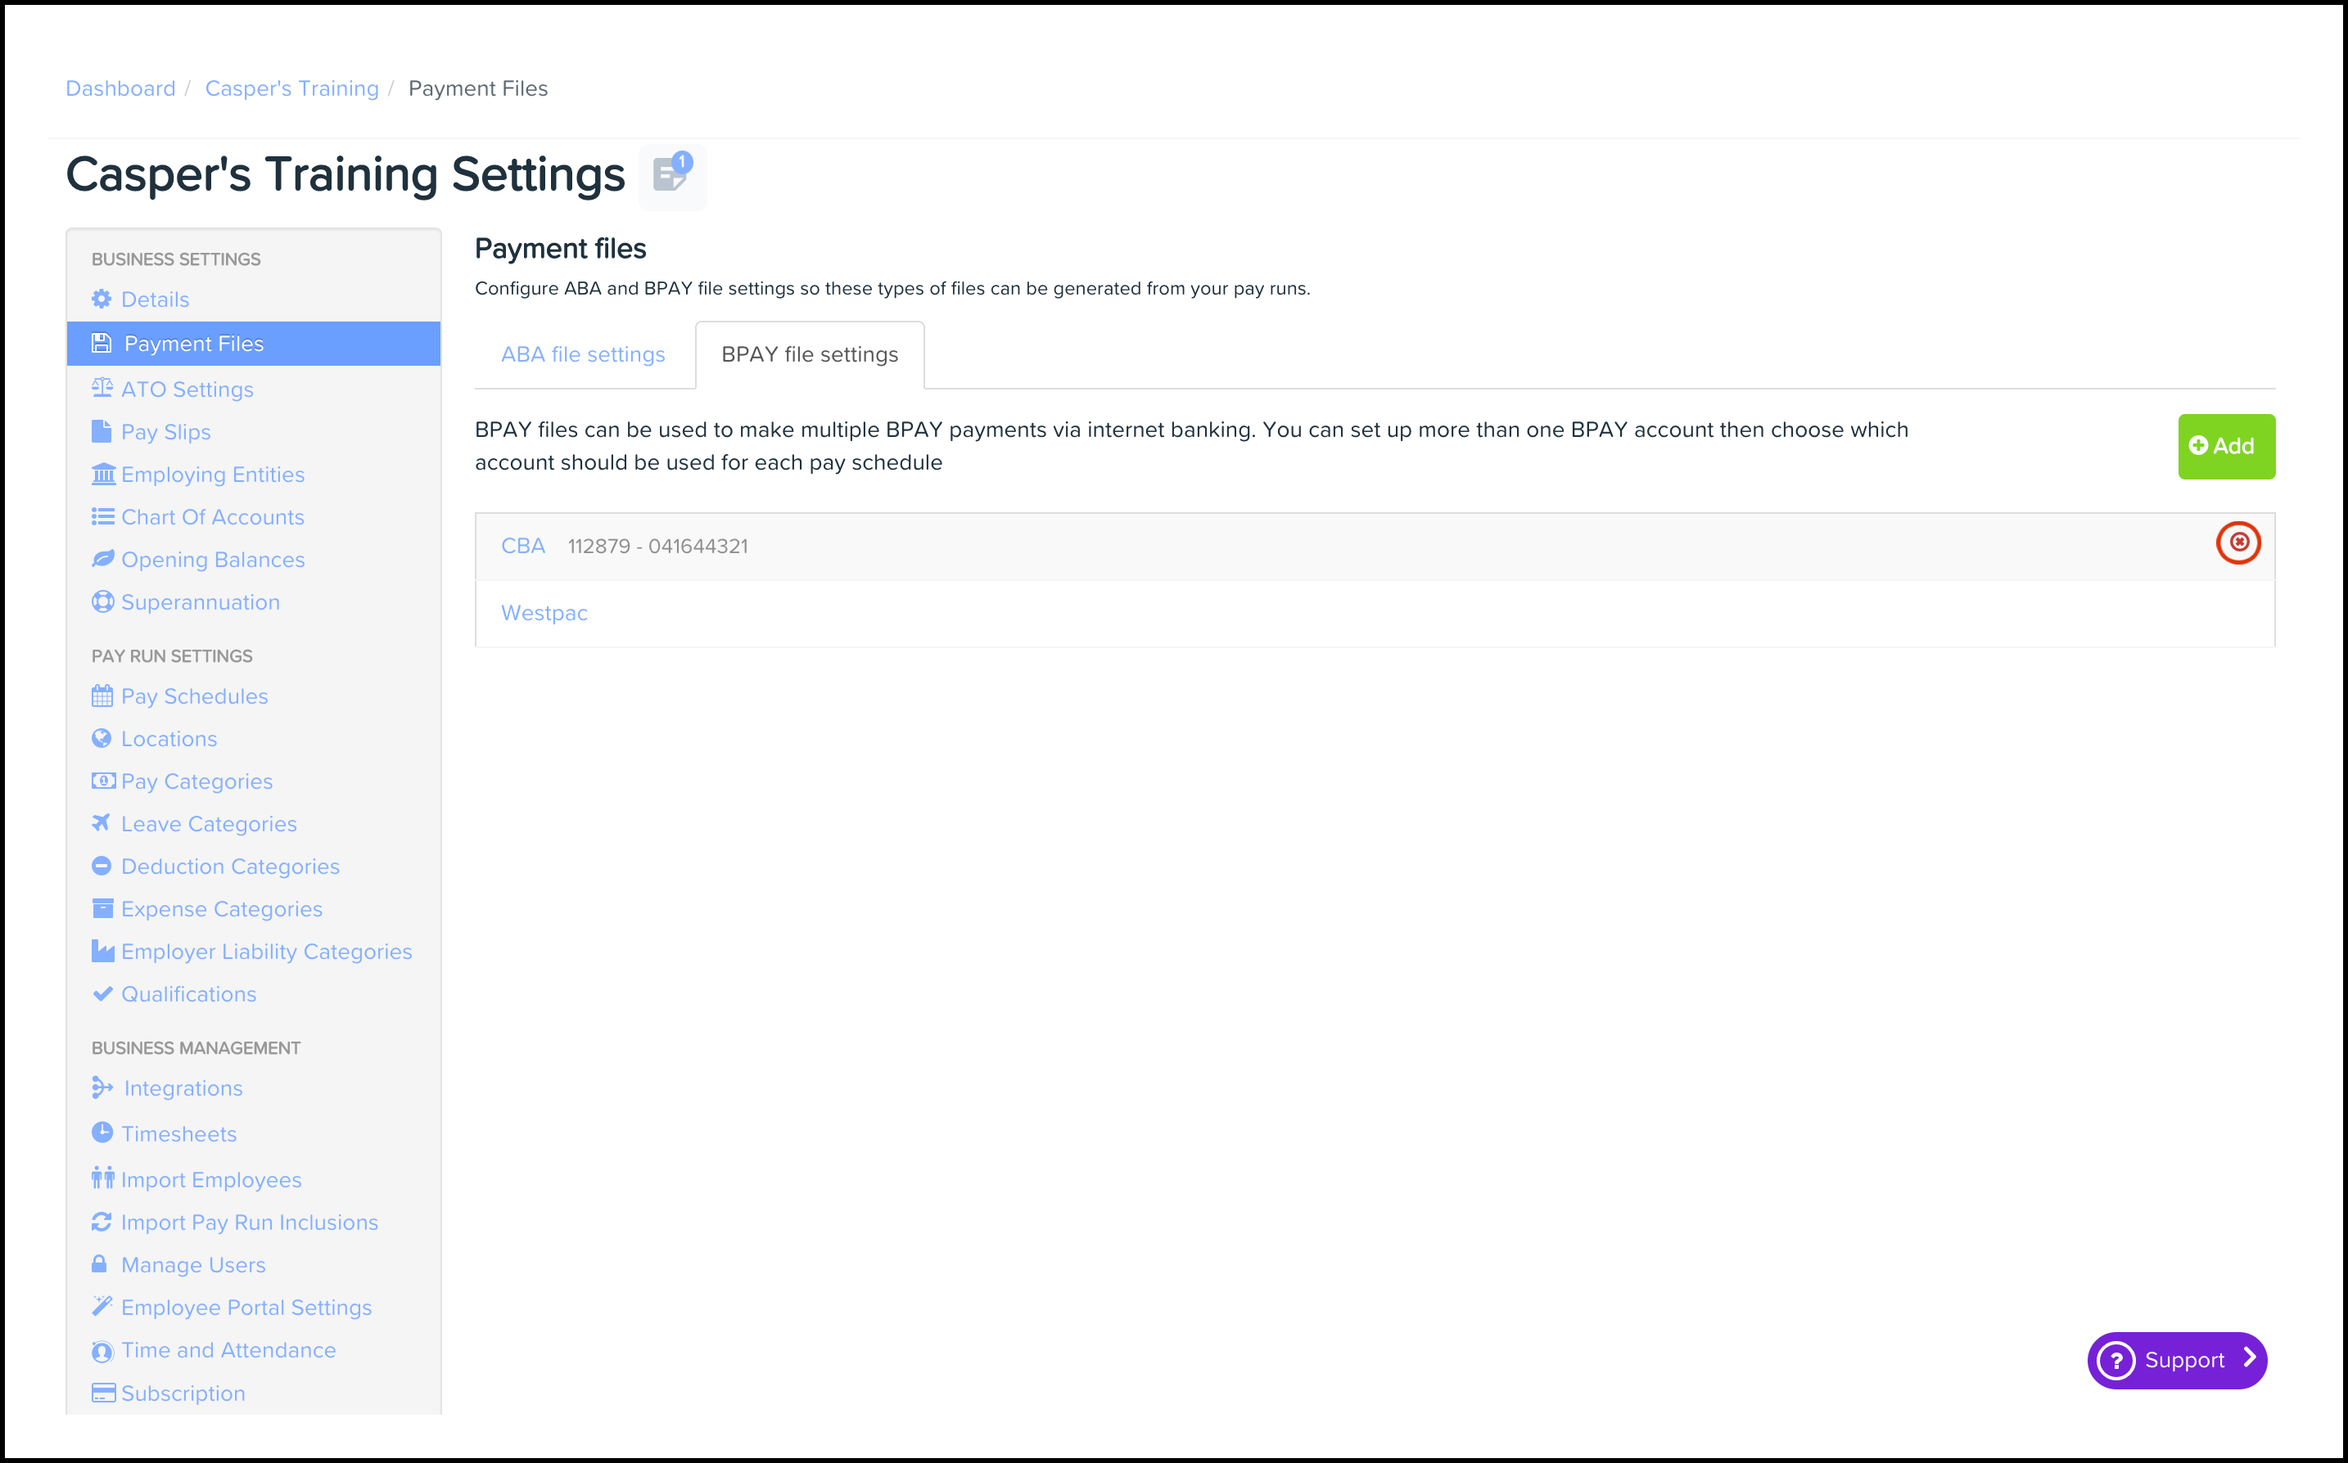Click the Pay Schedules calendar icon
This screenshot has height=1463, width=2348.
pos(102,695)
